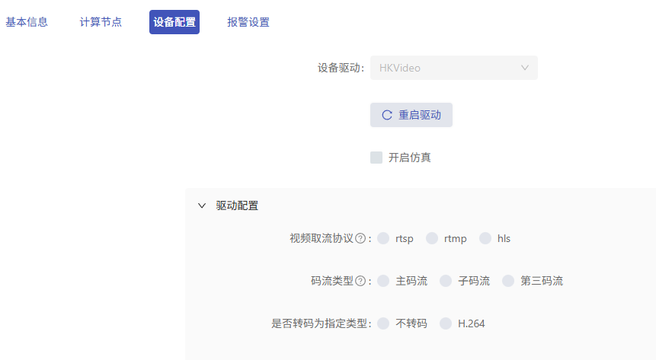Click the 驱动配置 section title
This screenshot has width=656, height=360.
point(237,205)
